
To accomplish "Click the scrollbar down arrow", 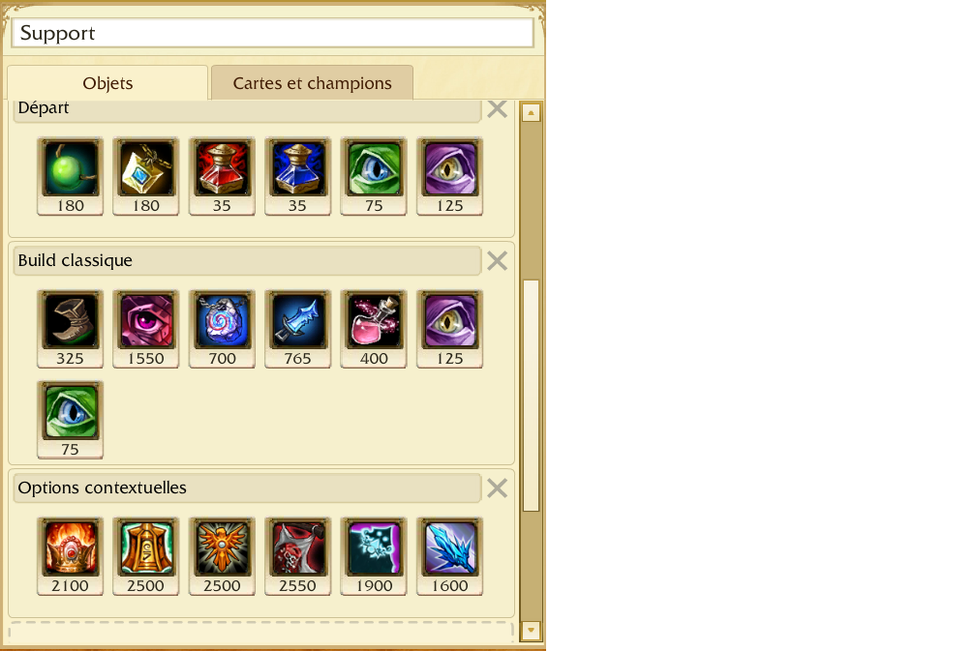I will 531,630.
